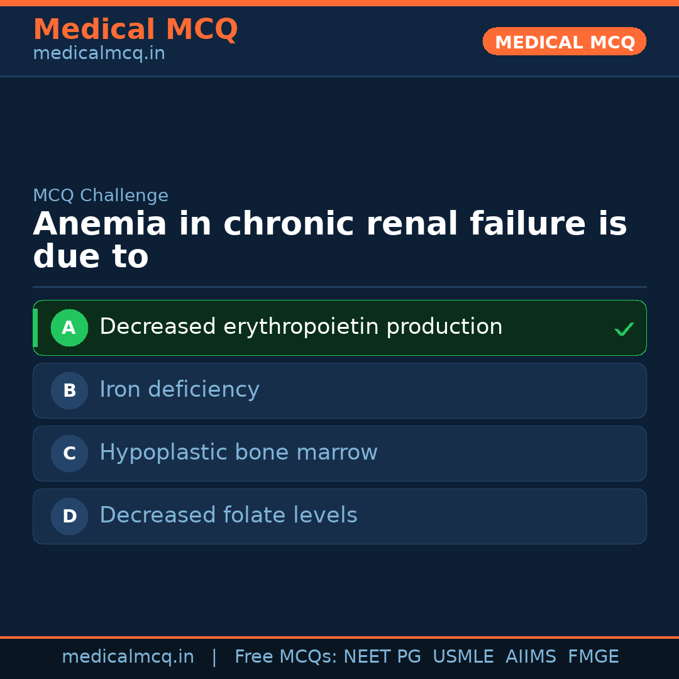Click the green accent bar on option A
The height and width of the screenshot is (679, 679).
point(35,328)
